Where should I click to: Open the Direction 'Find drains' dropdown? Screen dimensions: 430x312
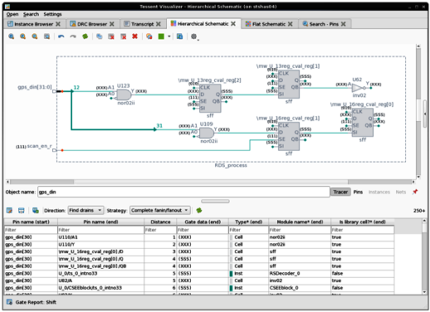(x=86, y=210)
